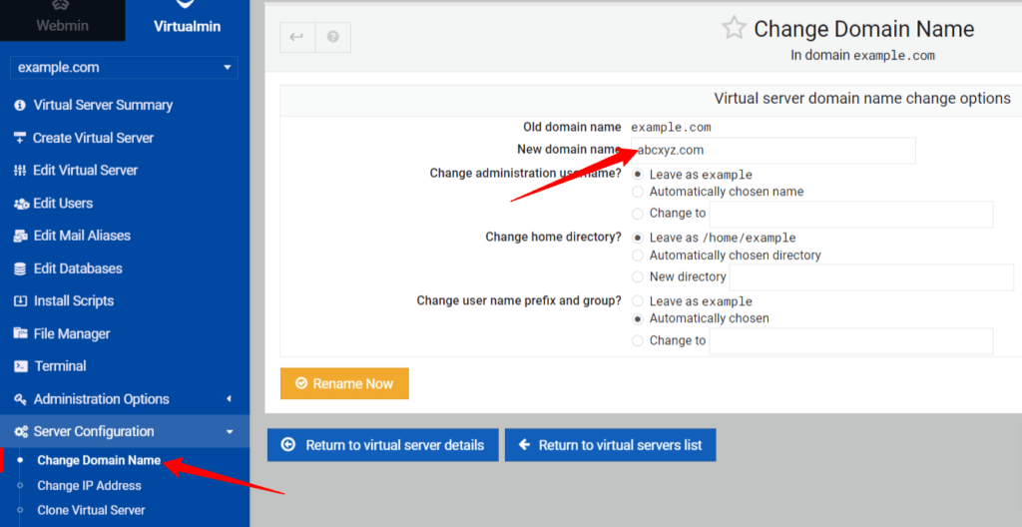Click the Install Scripts download icon
1022x527 pixels.
(x=20, y=301)
